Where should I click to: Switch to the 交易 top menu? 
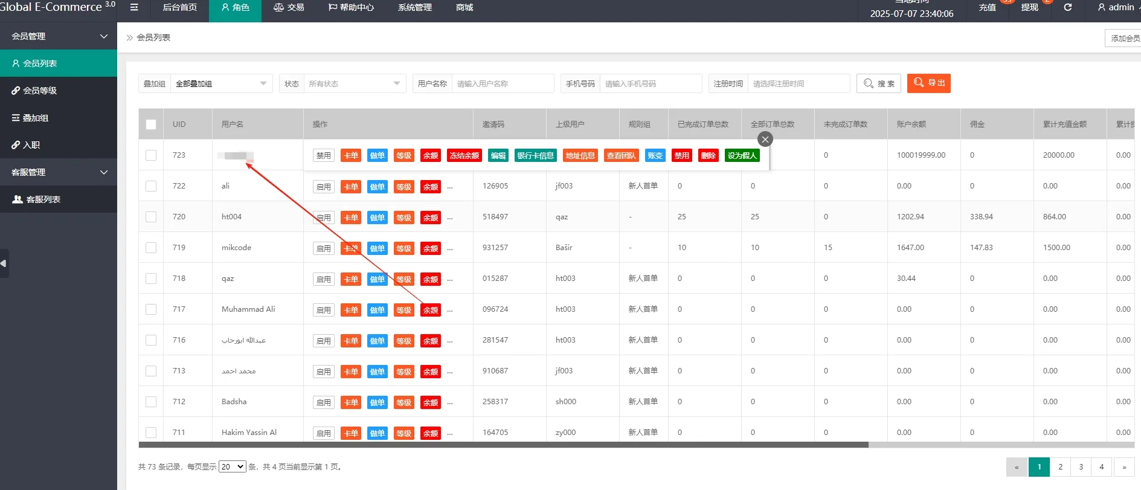(289, 7)
